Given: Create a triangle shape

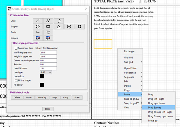Looking at the screenshot, I should 59,26.
